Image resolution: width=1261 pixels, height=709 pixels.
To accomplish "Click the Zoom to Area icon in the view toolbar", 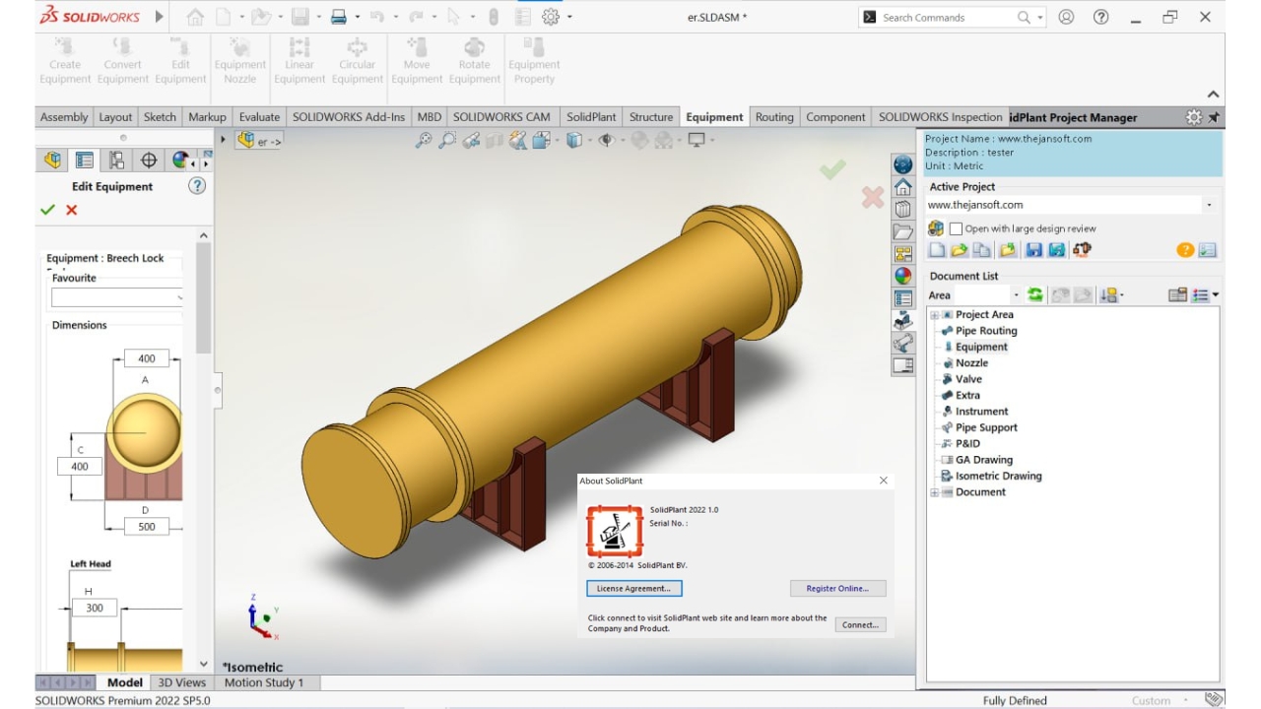I will (447, 141).
